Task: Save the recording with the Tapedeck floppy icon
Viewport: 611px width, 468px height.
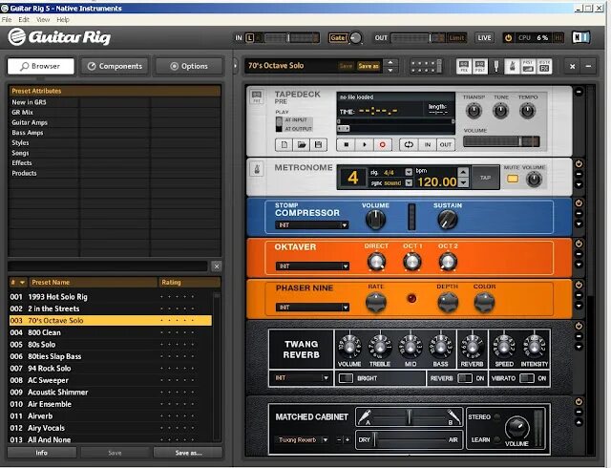Action: point(318,144)
